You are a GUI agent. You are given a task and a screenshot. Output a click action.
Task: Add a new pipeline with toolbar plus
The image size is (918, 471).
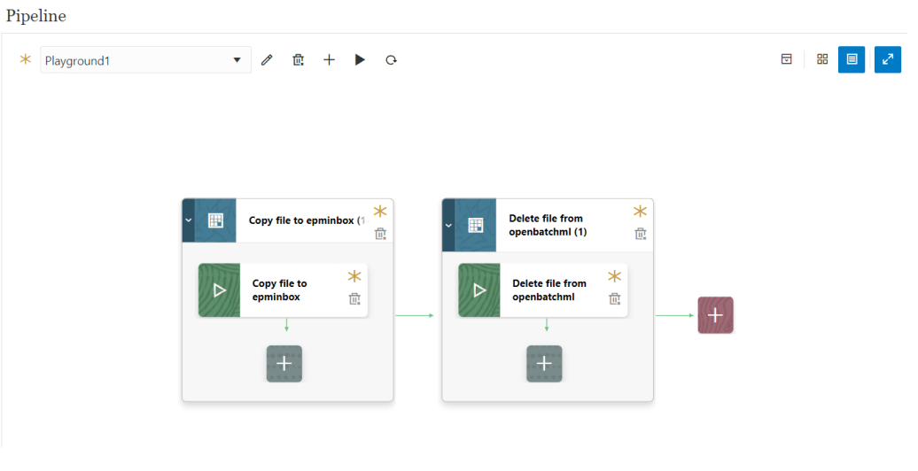pyautogui.click(x=329, y=59)
